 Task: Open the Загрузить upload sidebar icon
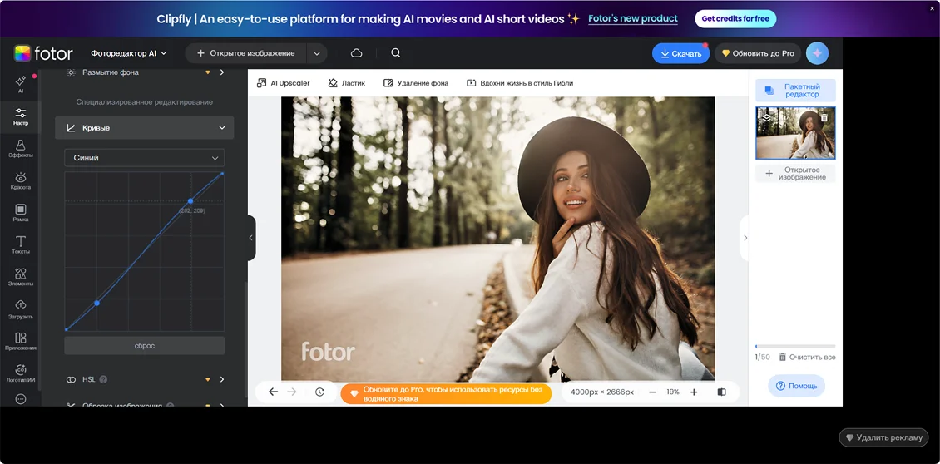click(21, 310)
